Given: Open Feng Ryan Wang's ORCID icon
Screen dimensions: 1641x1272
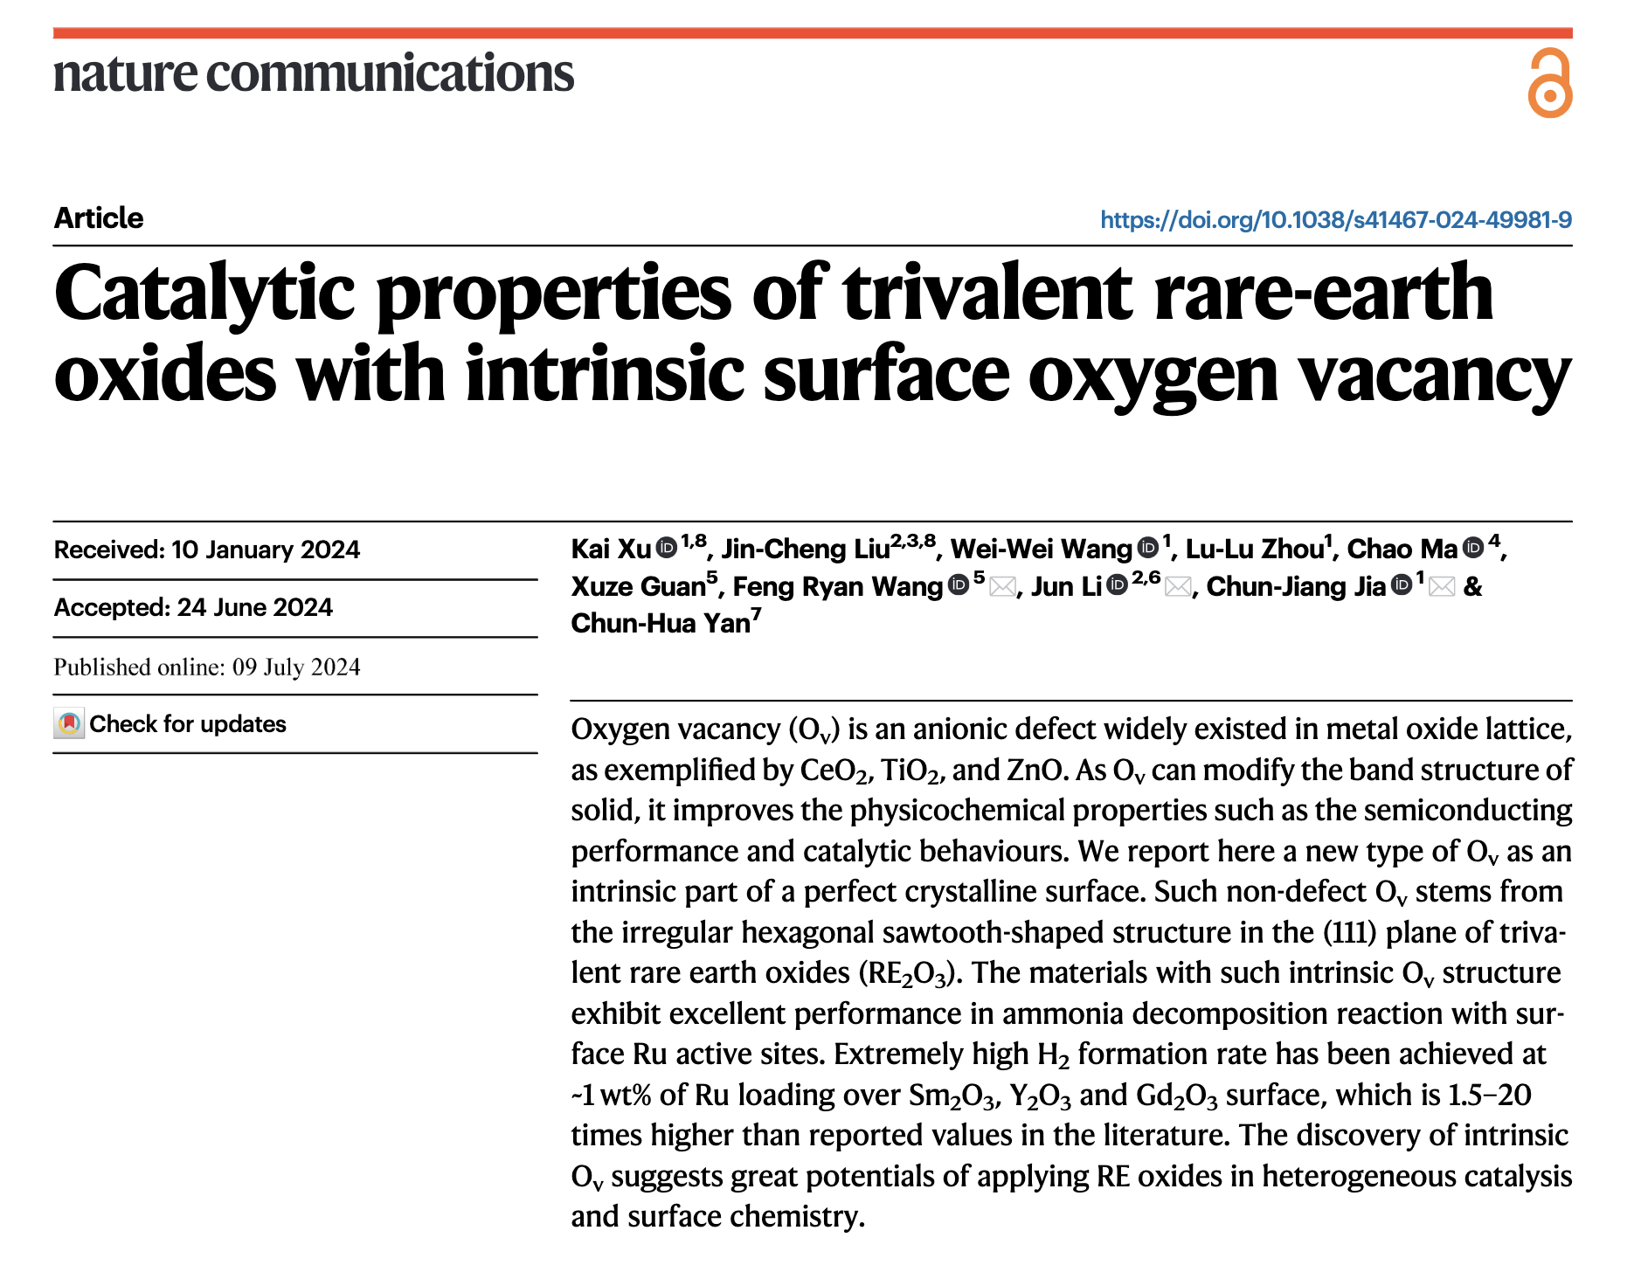Looking at the screenshot, I should pos(959,585).
